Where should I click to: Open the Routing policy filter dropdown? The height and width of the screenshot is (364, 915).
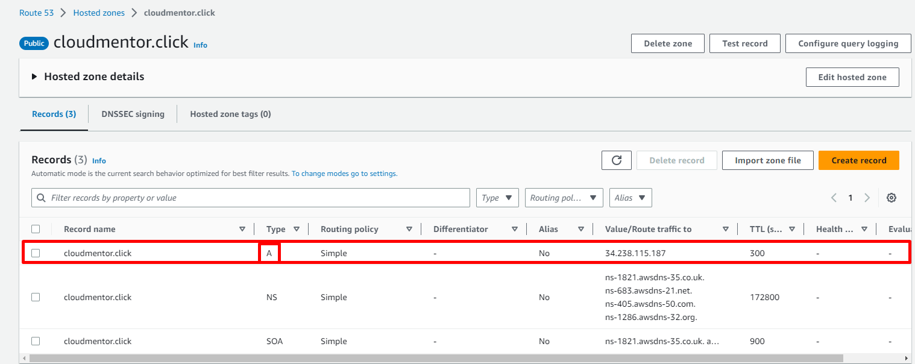pyautogui.click(x=564, y=198)
